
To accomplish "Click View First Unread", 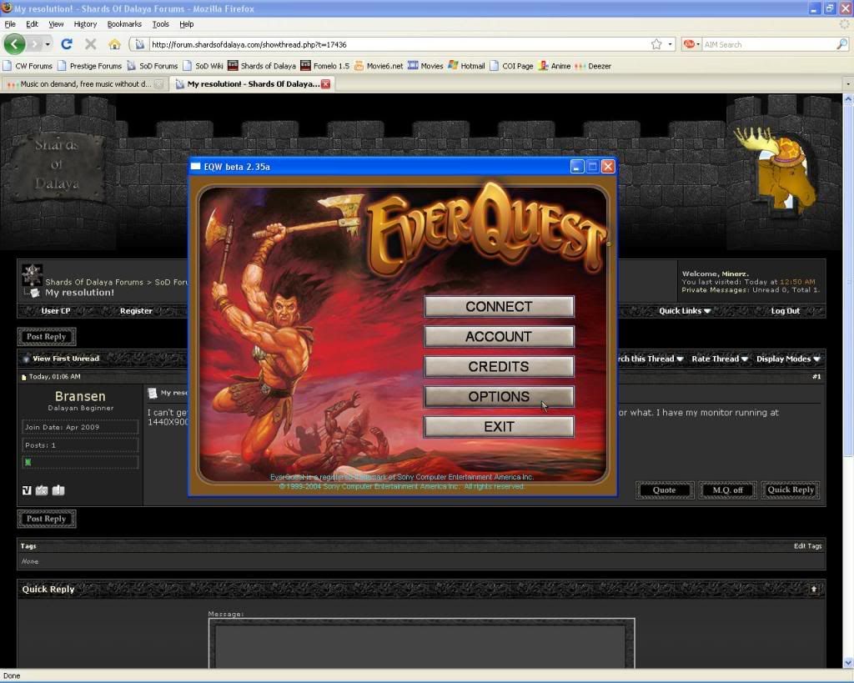I will 66,359.
